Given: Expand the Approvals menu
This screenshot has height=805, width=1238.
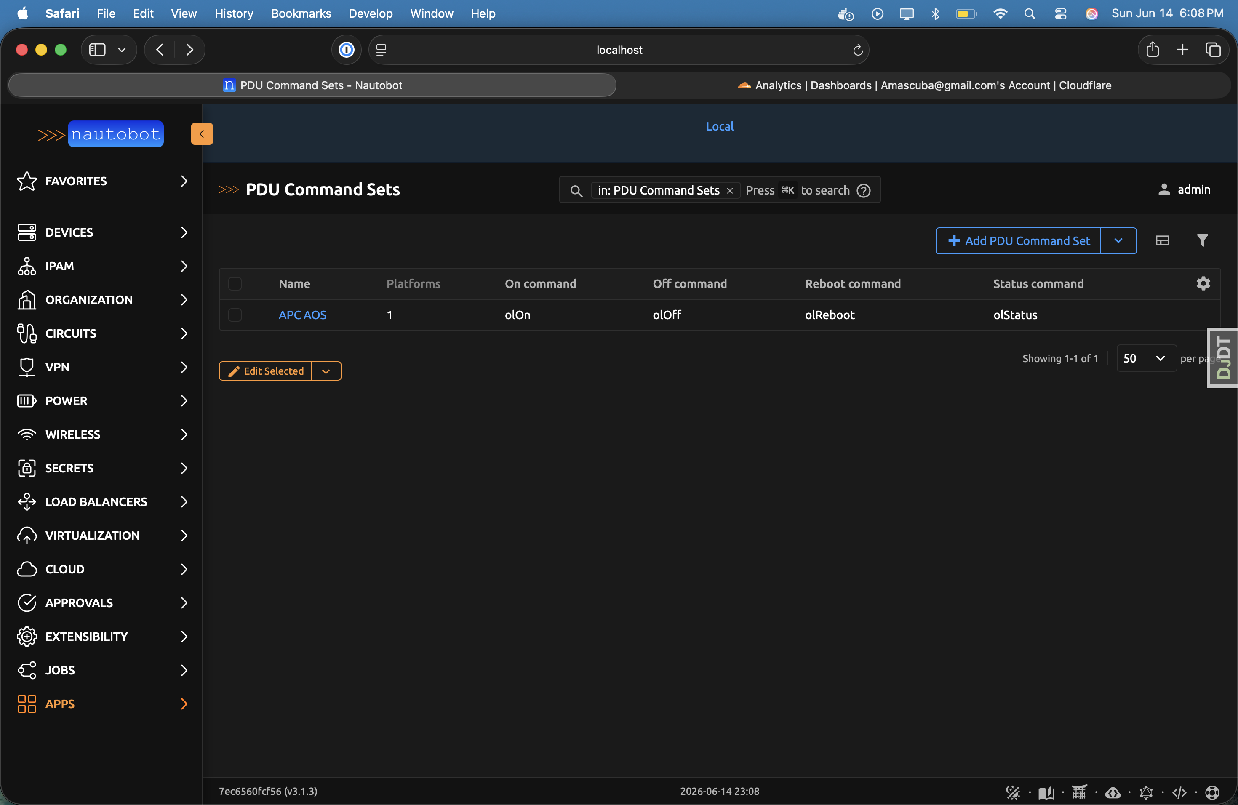Looking at the screenshot, I should [x=101, y=603].
